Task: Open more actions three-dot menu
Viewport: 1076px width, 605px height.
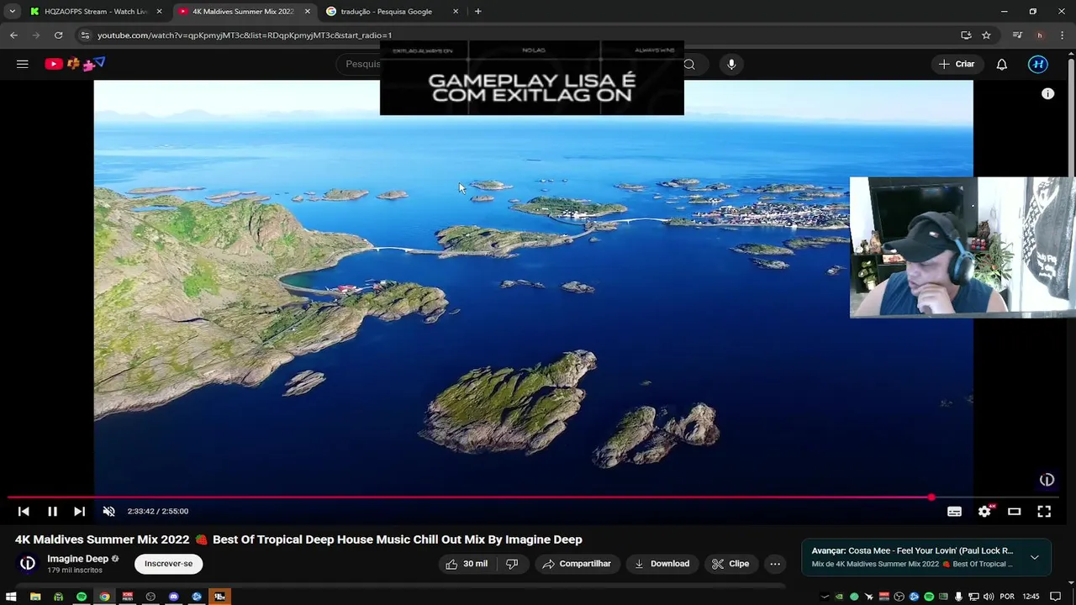Action: (775, 564)
